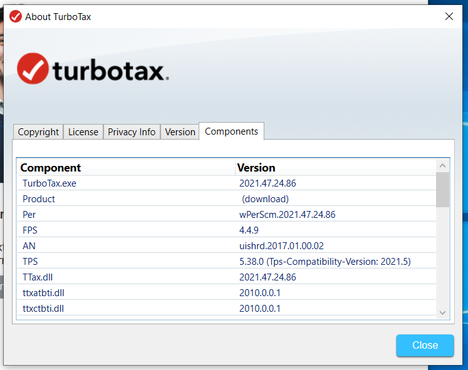Select the Version tab

tap(180, 131)
